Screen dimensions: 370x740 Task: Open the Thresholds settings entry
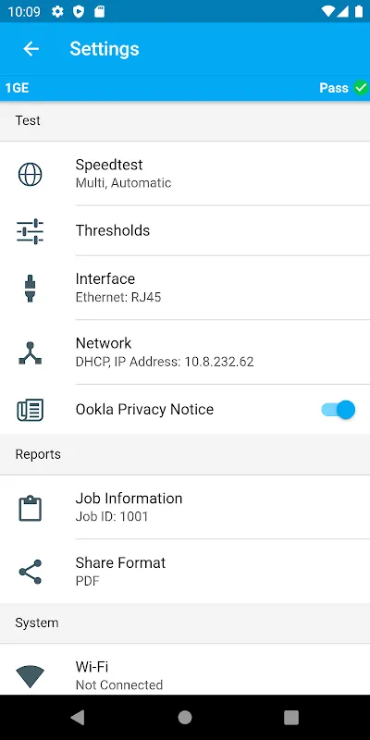point(185,230)
